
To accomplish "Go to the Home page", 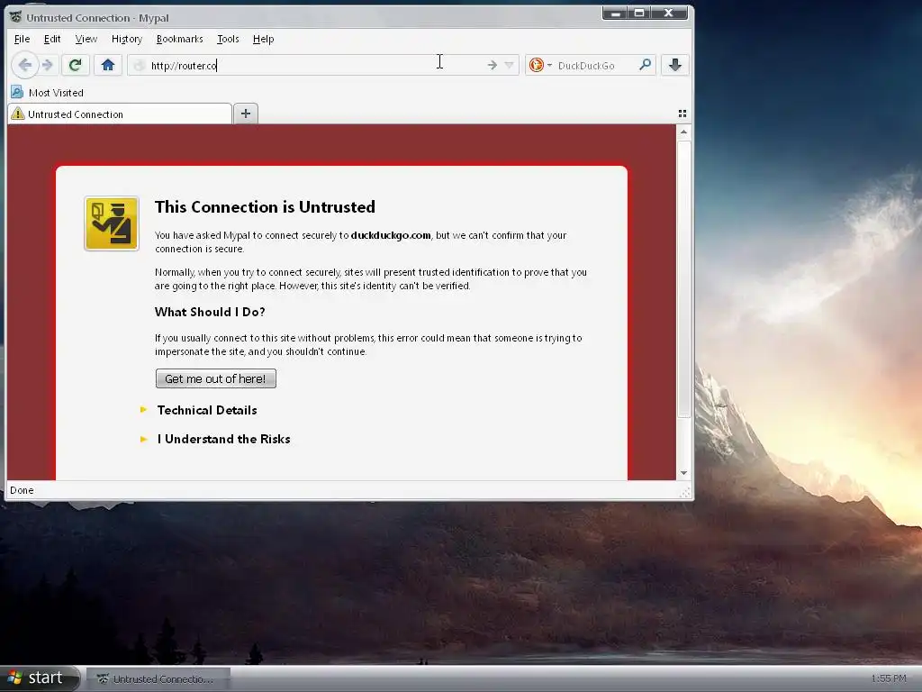I will pyautogui.click(x=108, y=65).
